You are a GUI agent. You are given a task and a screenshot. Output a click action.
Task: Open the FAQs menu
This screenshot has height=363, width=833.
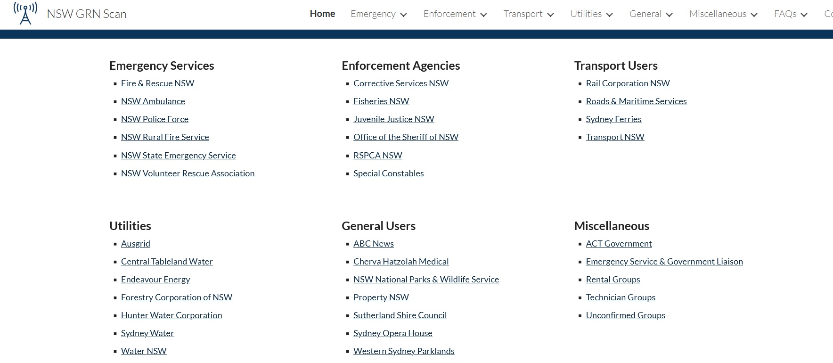tap(785, 14)
